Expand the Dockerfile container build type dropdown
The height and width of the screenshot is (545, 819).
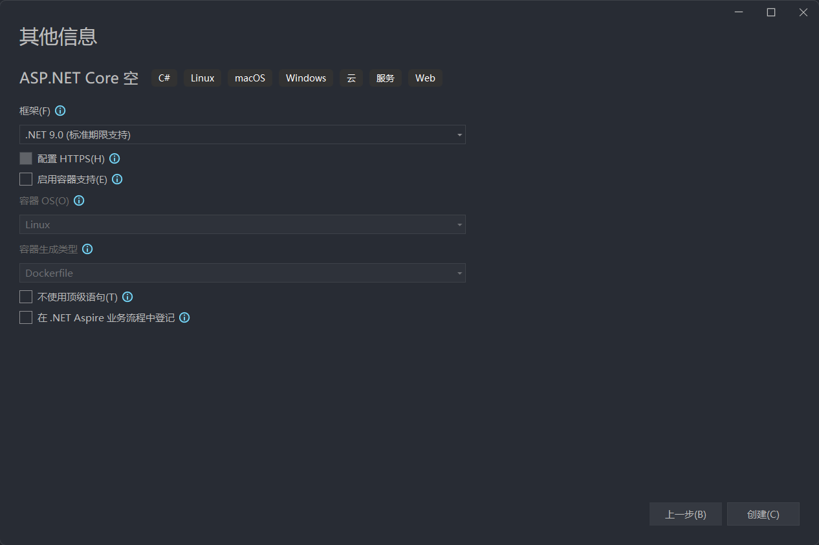coord(242,273)
